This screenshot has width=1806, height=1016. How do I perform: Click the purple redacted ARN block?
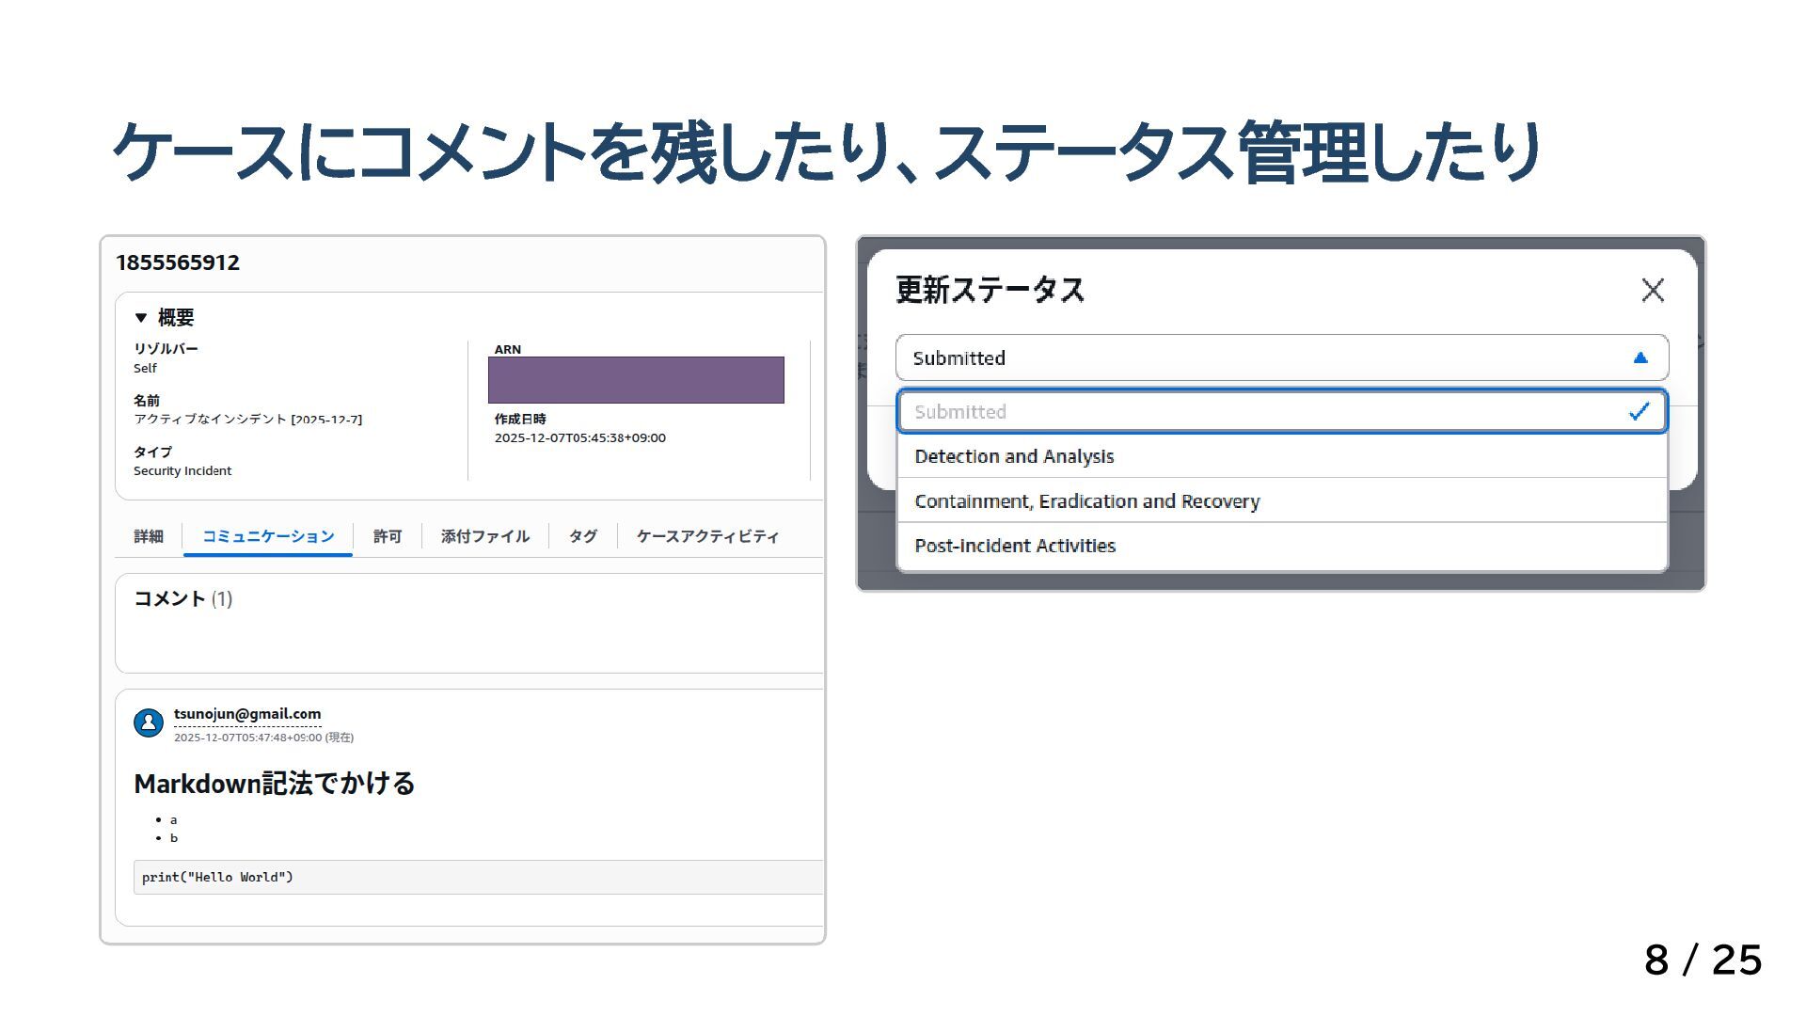coord(636,380)
